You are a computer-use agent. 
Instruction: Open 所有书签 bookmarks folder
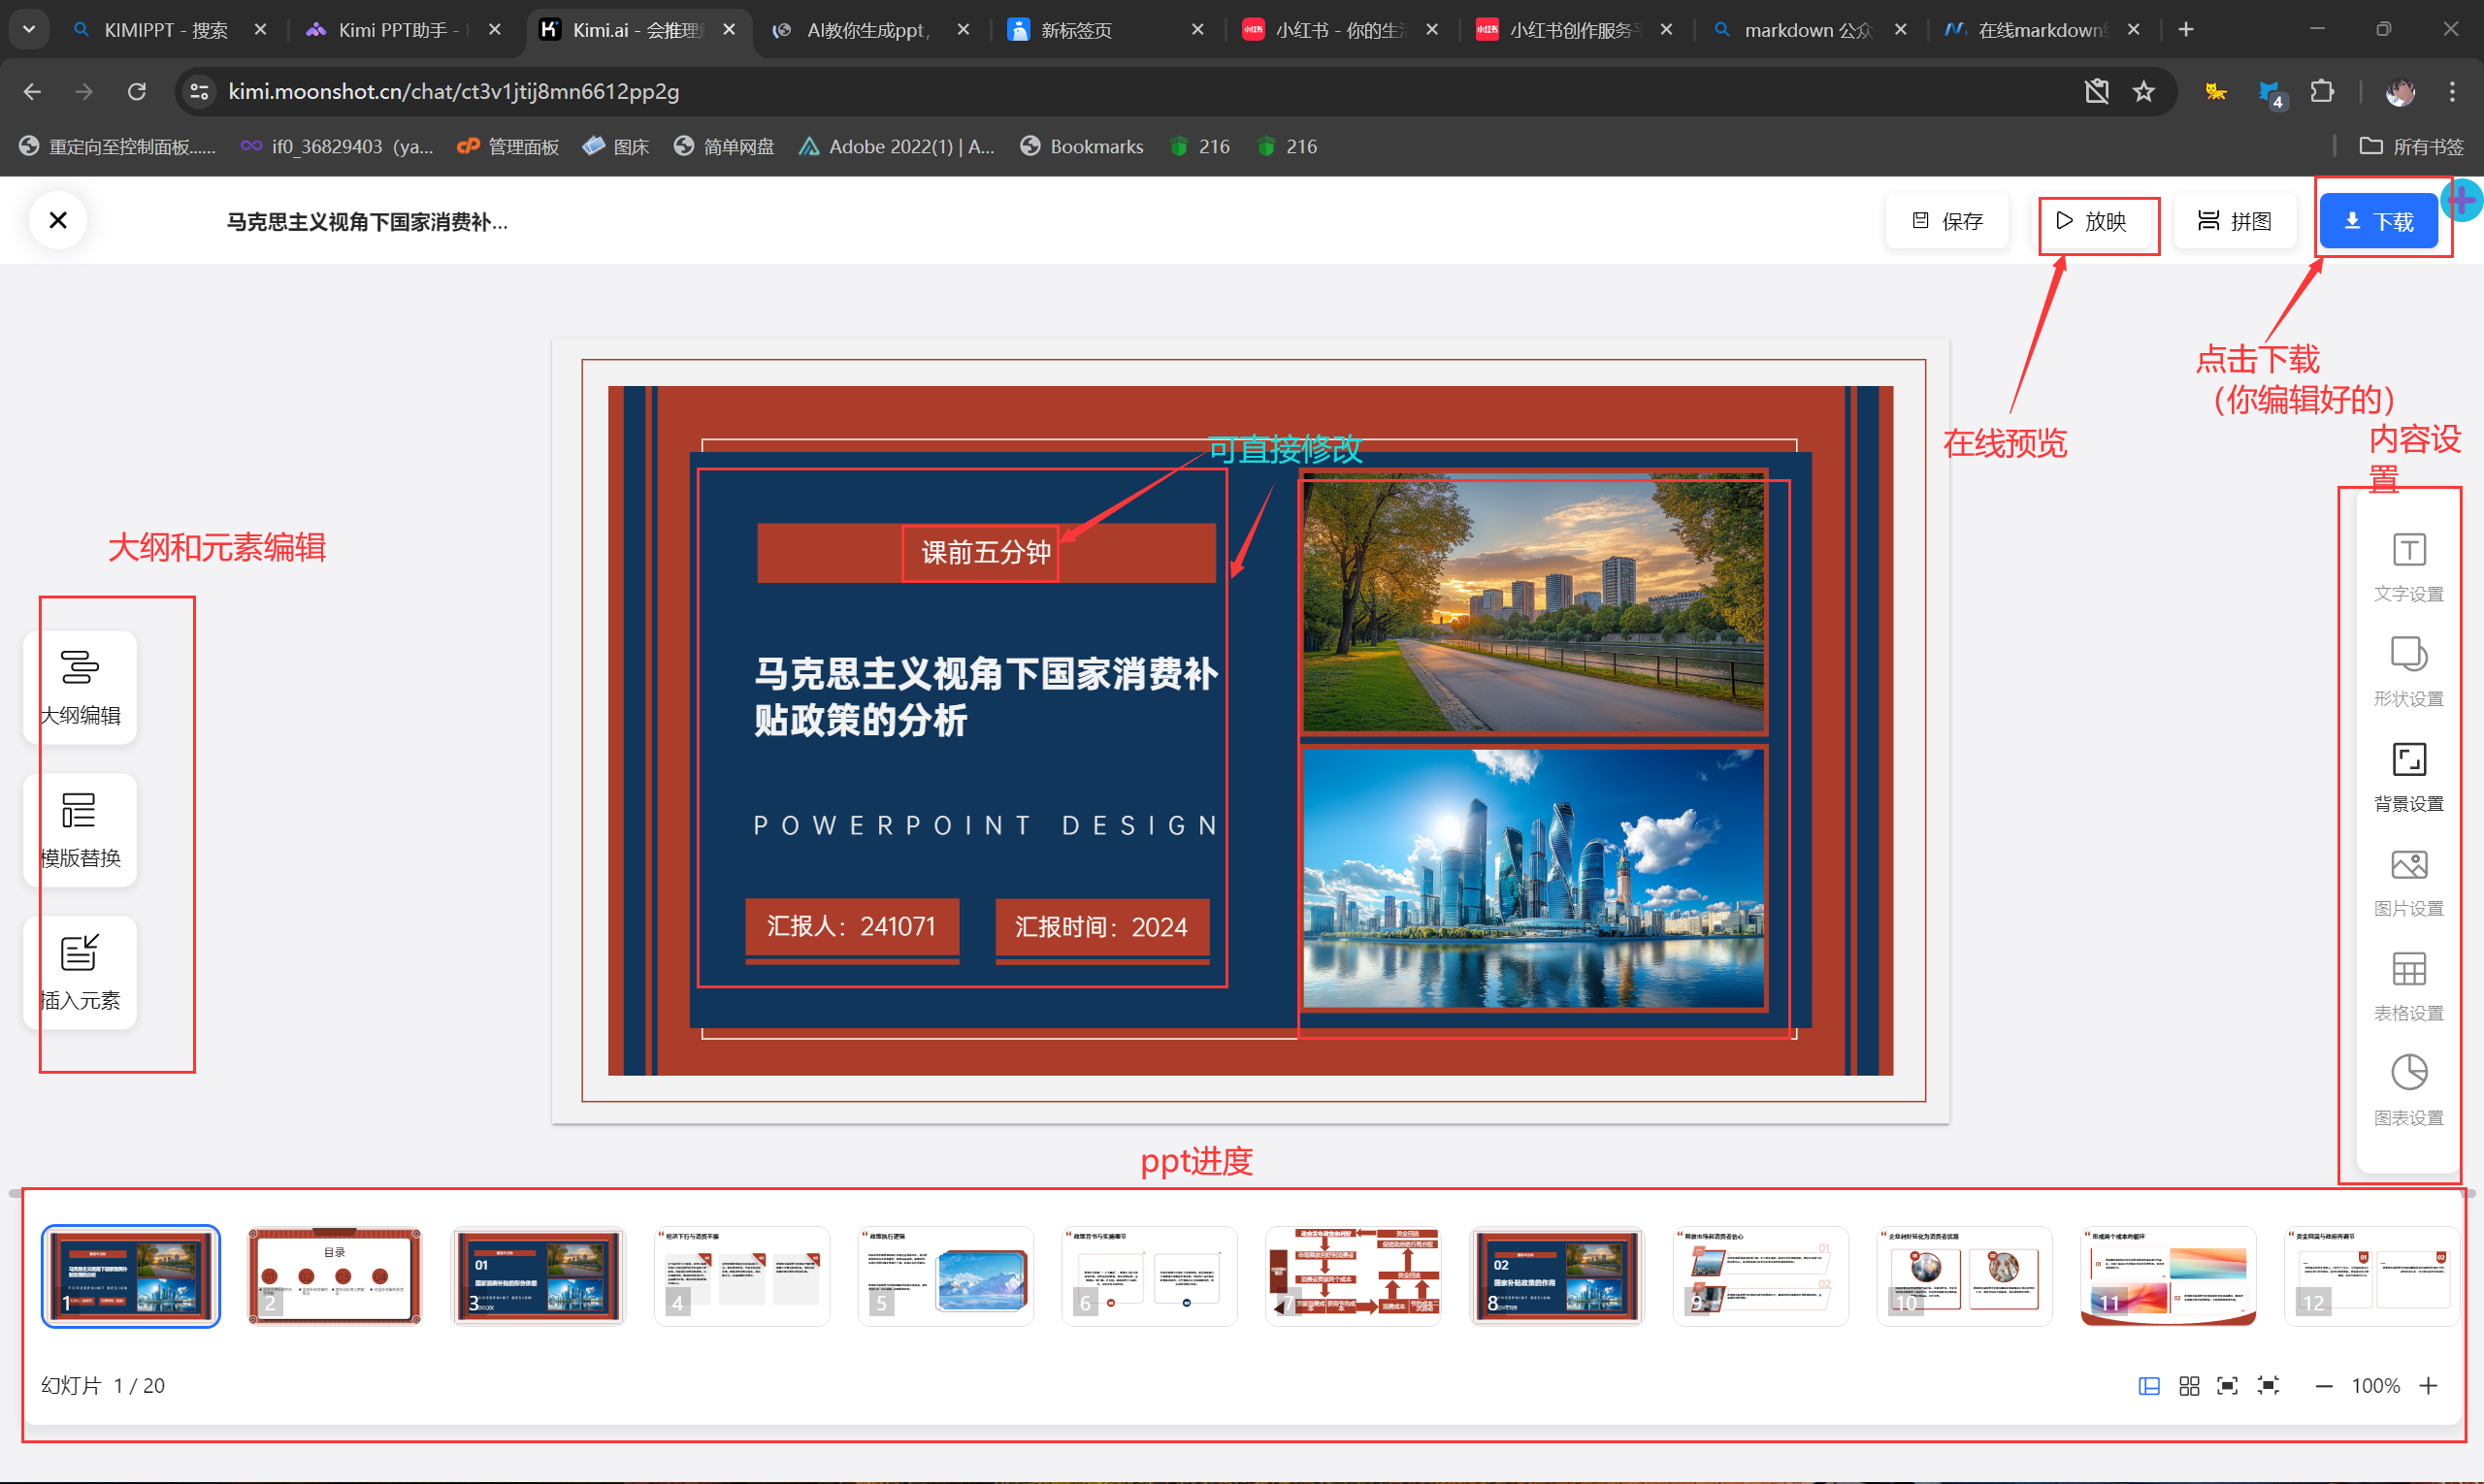click(x=2411, y=146)
